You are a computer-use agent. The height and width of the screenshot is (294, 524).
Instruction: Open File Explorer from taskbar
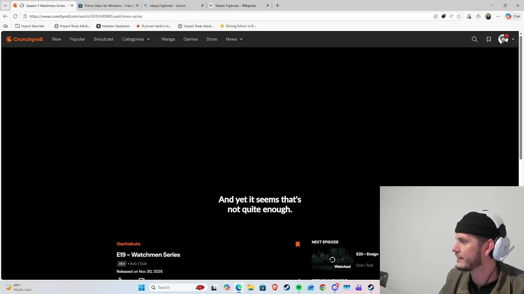251,287
